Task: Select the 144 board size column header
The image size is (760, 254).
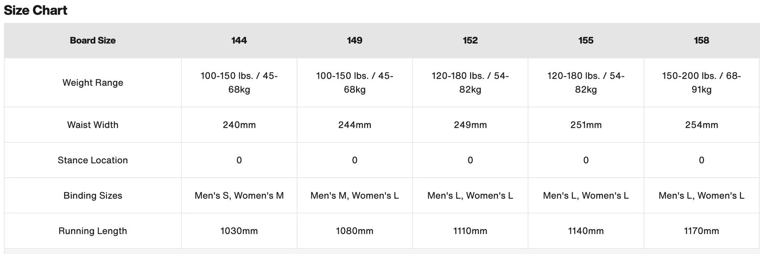Action: click(x=239, y=40)
